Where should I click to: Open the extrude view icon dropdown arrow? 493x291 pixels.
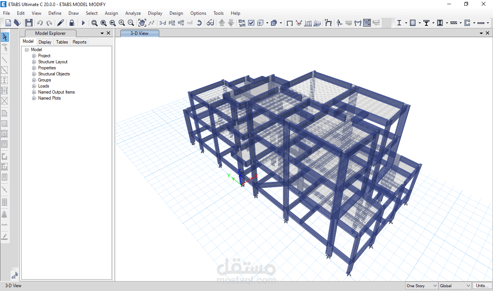(x=267, y=23)
